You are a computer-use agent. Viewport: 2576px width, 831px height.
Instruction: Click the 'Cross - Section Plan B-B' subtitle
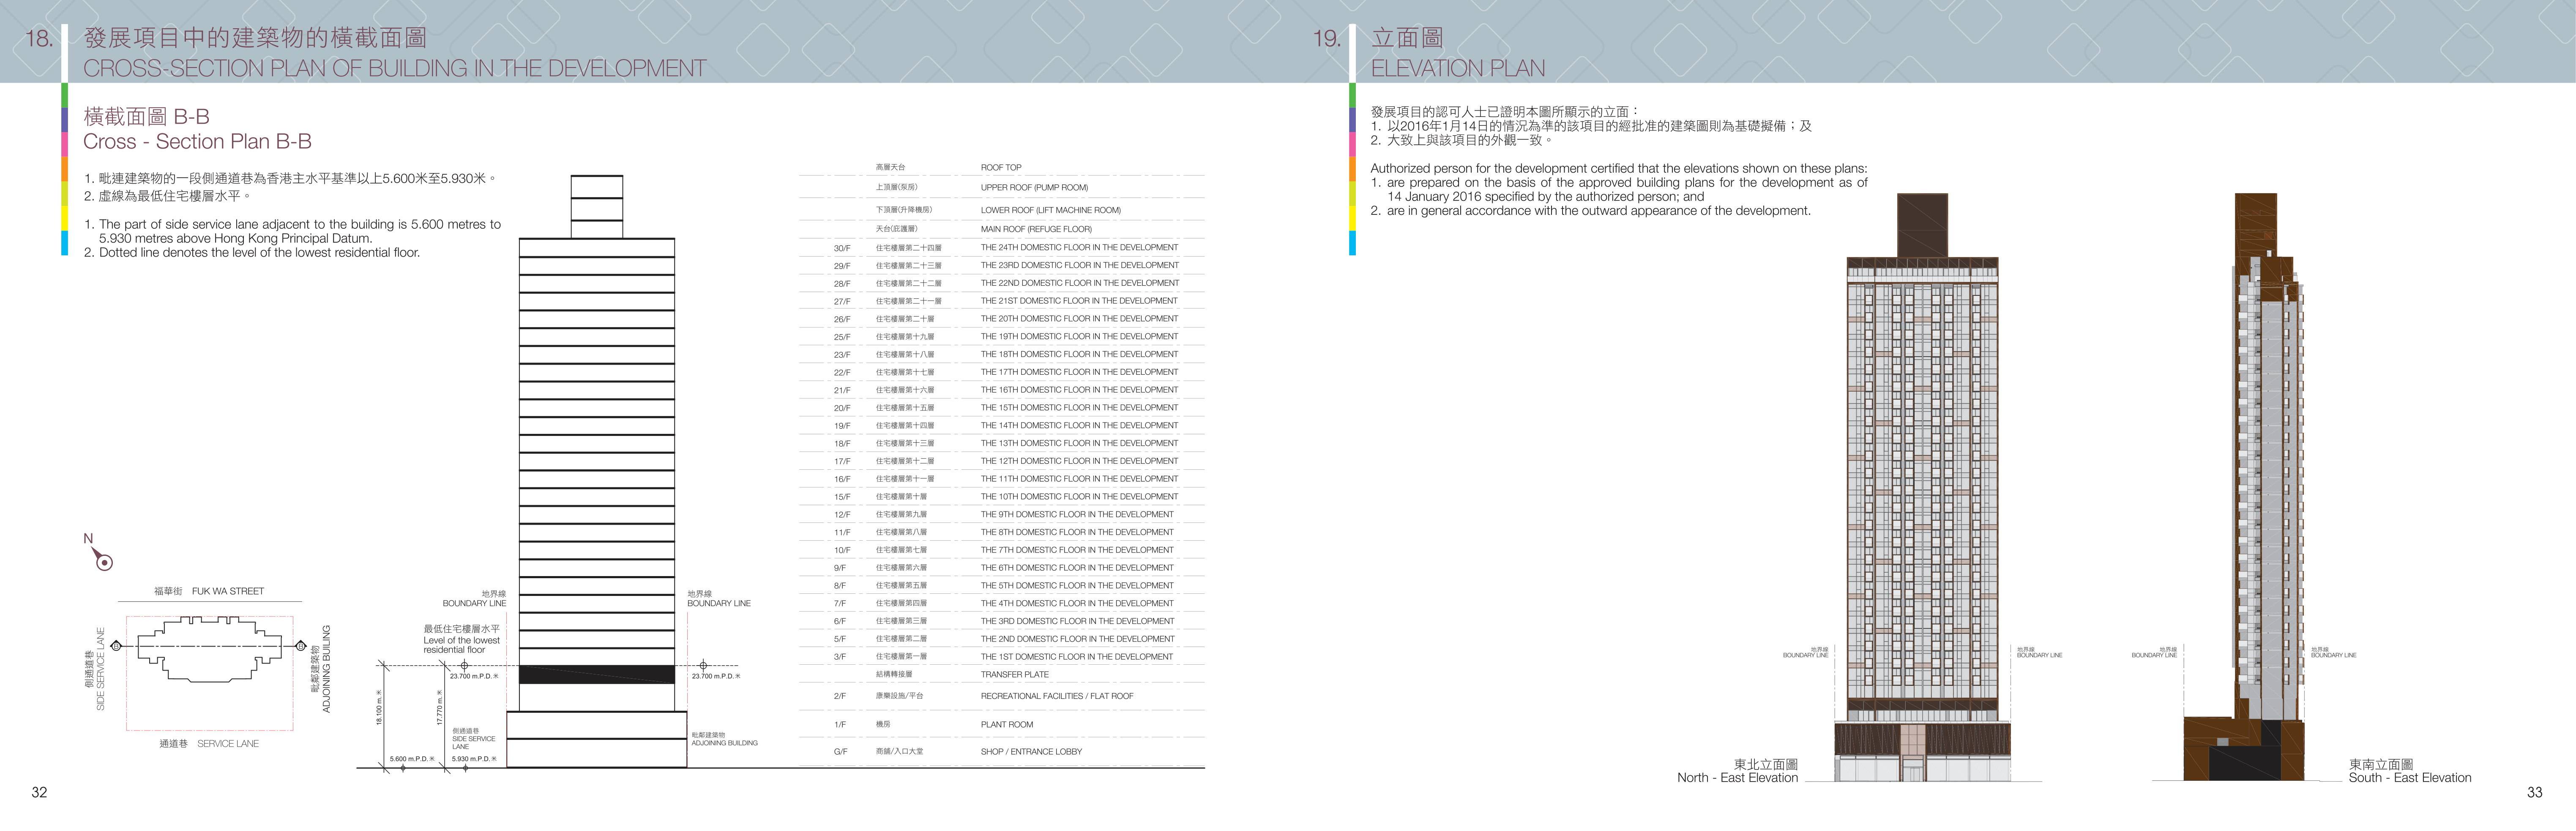point(197,142)
